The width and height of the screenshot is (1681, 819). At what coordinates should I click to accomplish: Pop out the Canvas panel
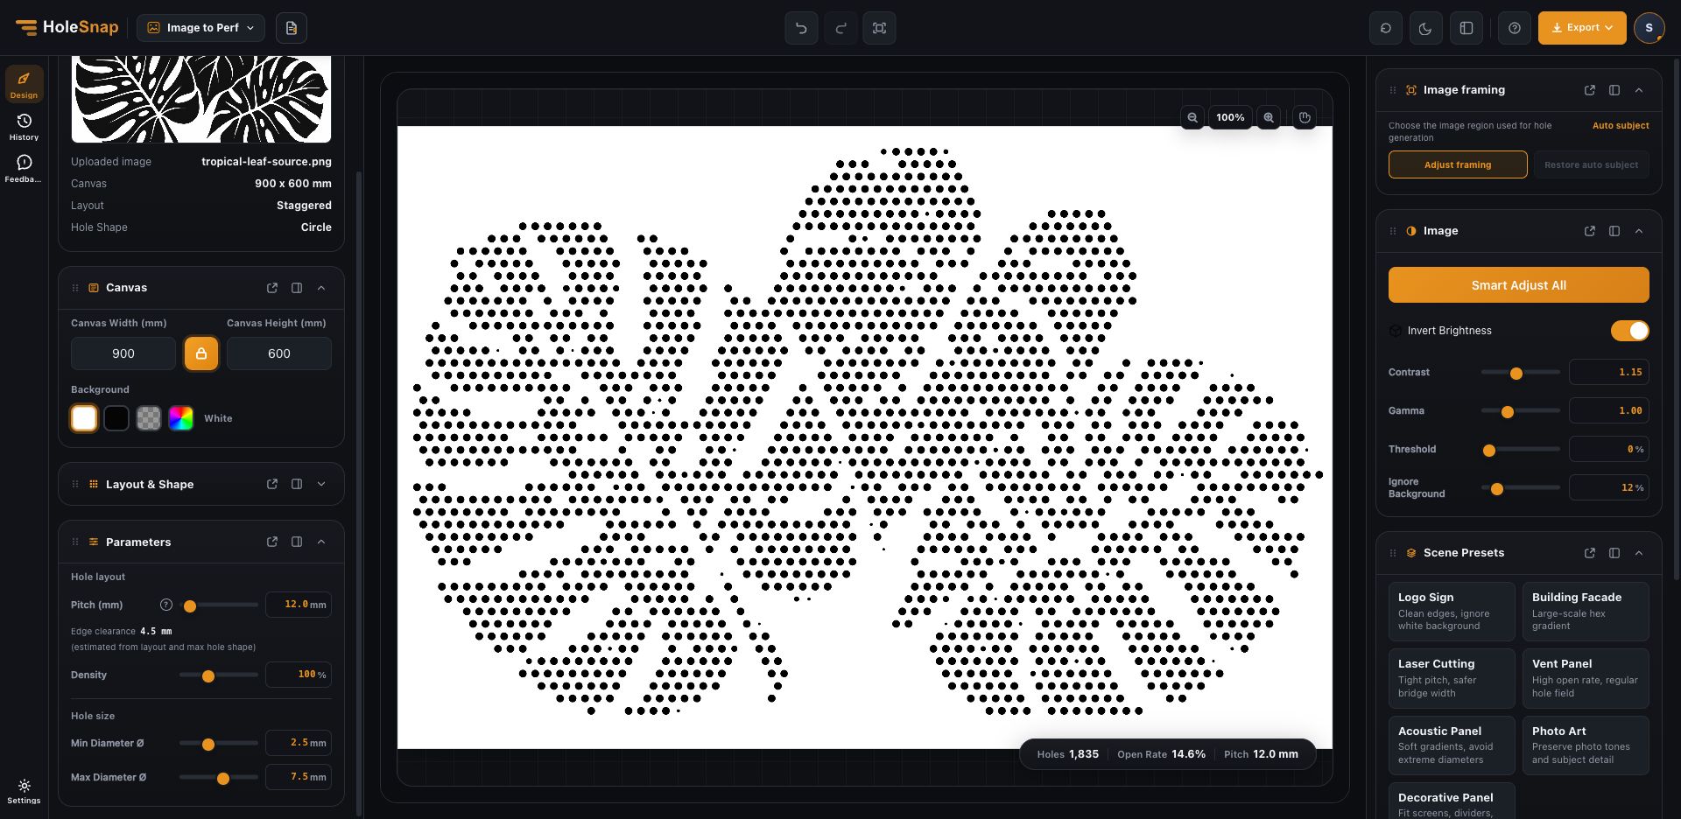pyautogui.click(x=272, y=288)
